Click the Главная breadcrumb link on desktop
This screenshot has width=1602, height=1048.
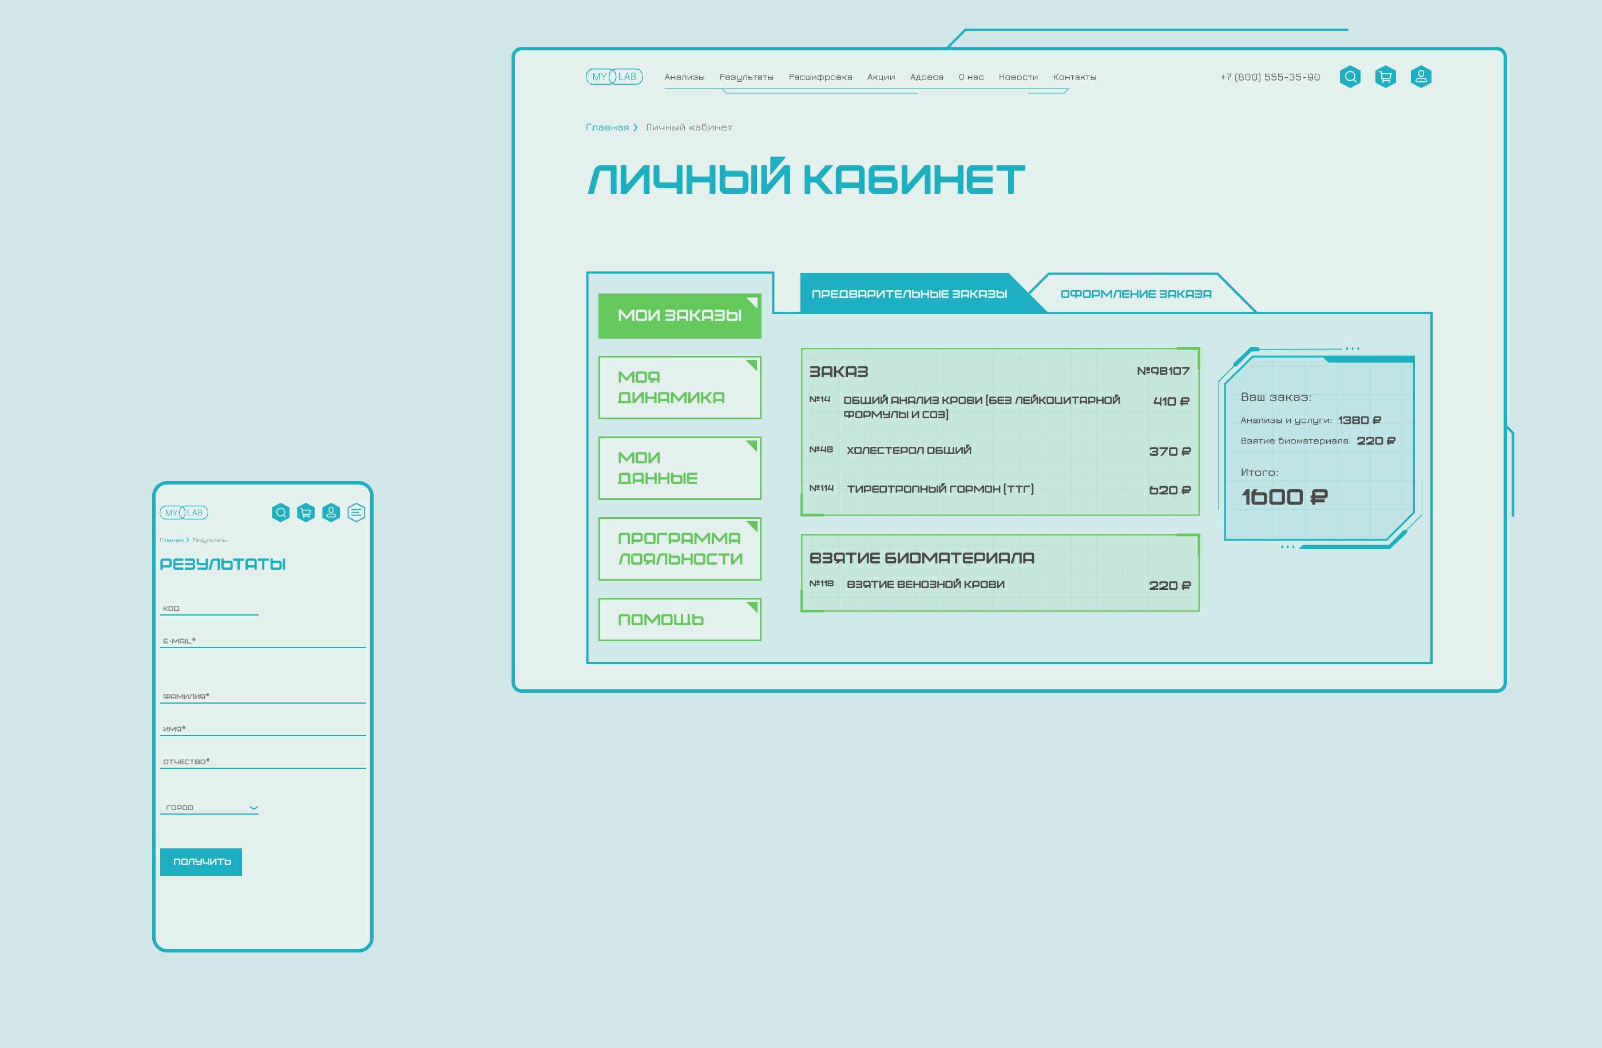coord(606,127)
